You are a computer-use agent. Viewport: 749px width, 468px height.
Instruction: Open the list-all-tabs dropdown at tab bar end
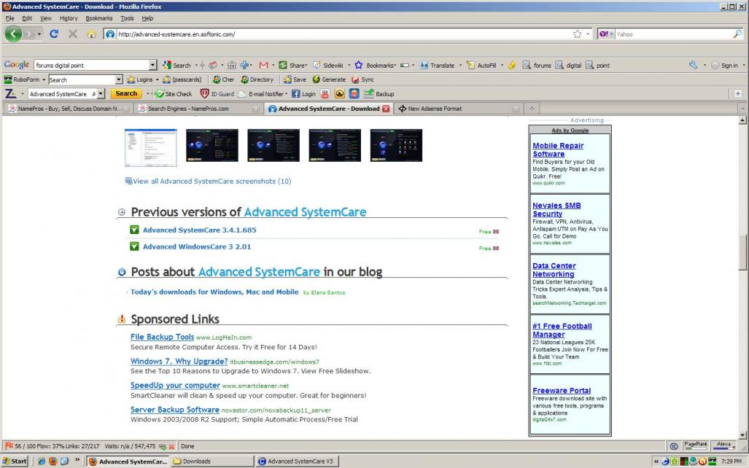pyautogui.click(x=742, y=109)
